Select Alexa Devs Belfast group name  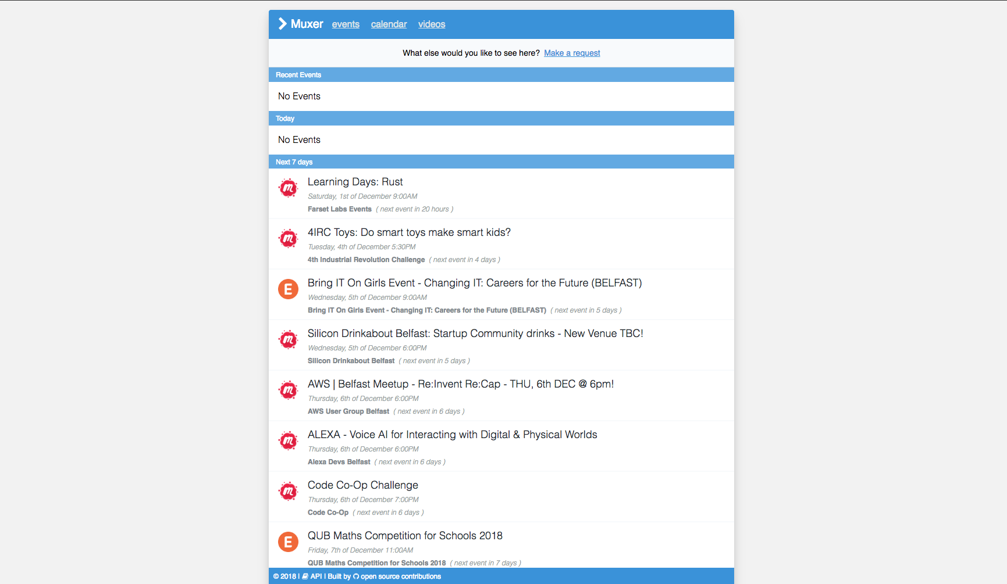(339, 462)
